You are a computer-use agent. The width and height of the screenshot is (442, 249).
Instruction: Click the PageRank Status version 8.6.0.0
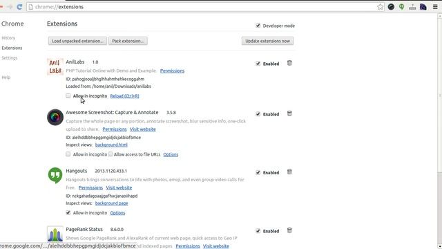[x=117, y=230]
